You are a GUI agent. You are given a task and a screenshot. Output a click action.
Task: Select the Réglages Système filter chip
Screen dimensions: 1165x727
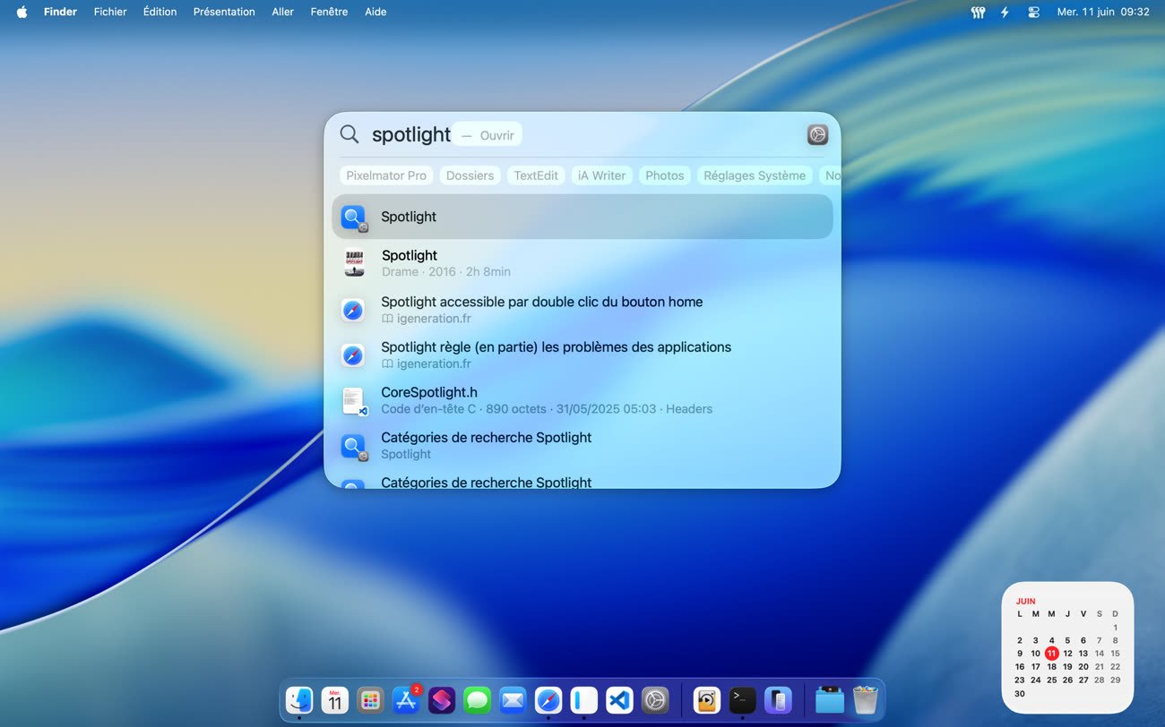tap(755, 175)
